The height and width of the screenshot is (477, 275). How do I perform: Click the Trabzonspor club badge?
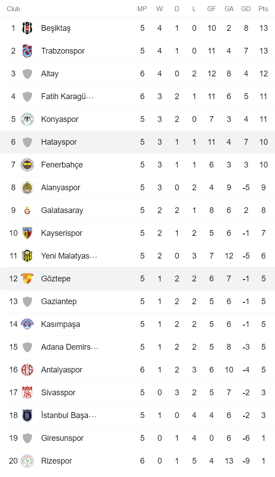coord(27,50)
